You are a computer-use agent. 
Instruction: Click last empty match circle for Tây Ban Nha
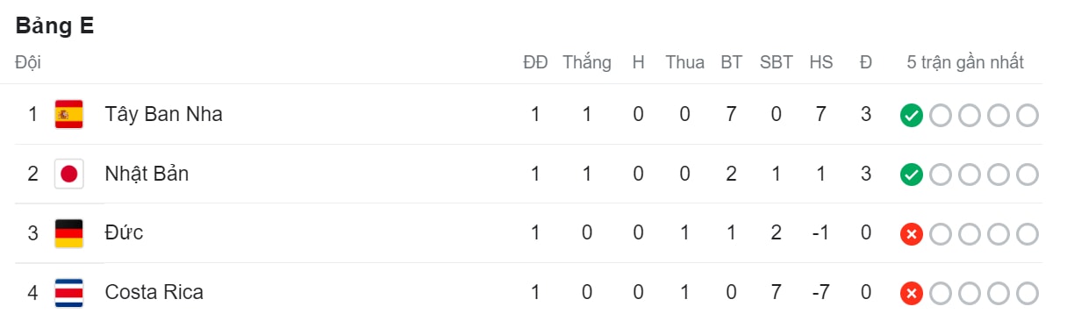pos(1027,115)
